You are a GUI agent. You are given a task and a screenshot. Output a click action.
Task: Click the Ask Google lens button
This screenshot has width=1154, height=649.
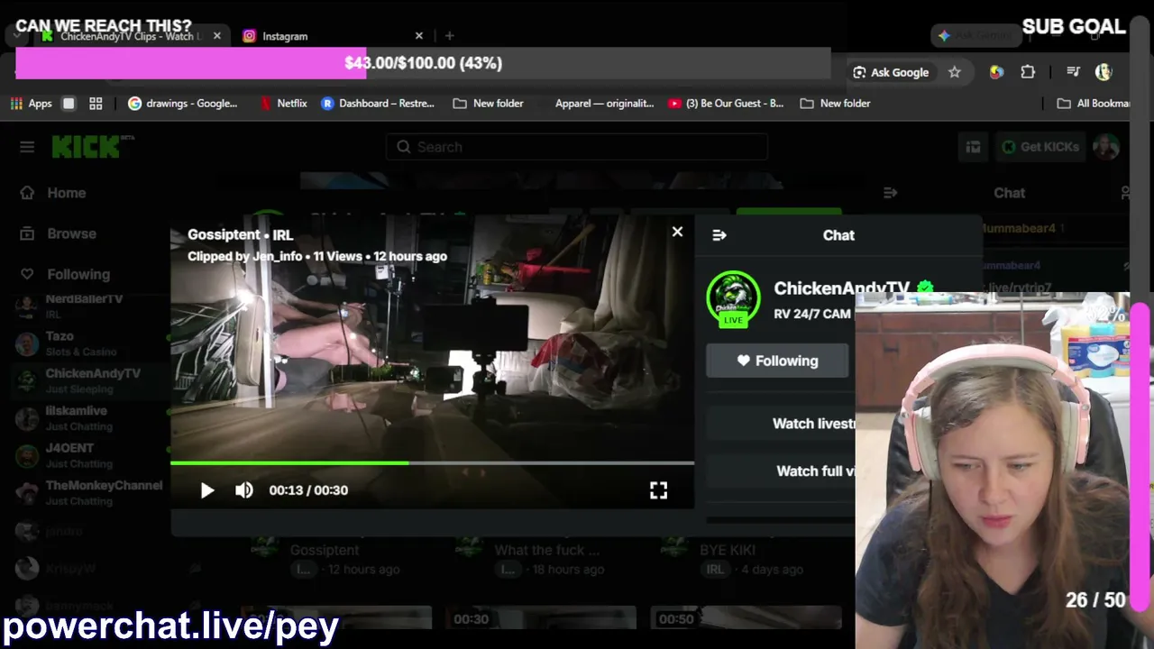pyautogui.click(x=891, y=72)
